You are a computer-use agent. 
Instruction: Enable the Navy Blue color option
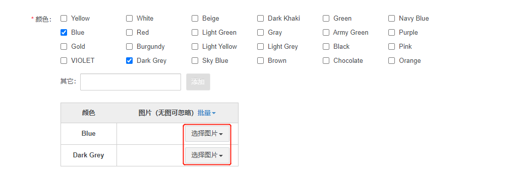pos(391,19)
